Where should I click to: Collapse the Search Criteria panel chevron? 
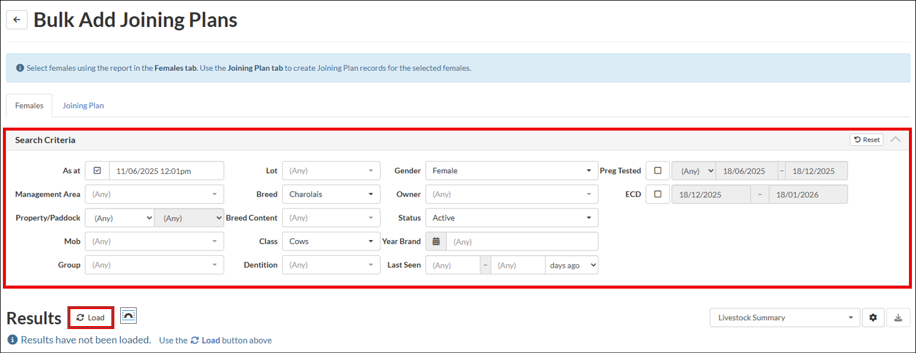click(895, 139)
